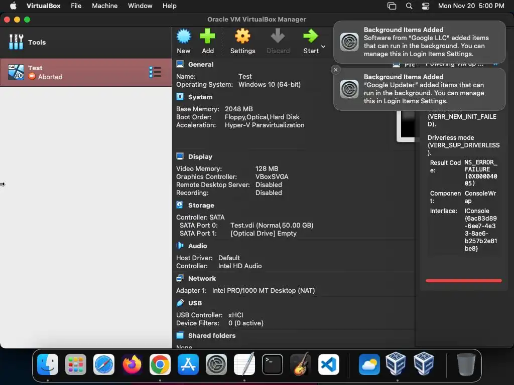Screen dimensions: 514x385
Task: Open the Network section heading link
Action: 202,279
